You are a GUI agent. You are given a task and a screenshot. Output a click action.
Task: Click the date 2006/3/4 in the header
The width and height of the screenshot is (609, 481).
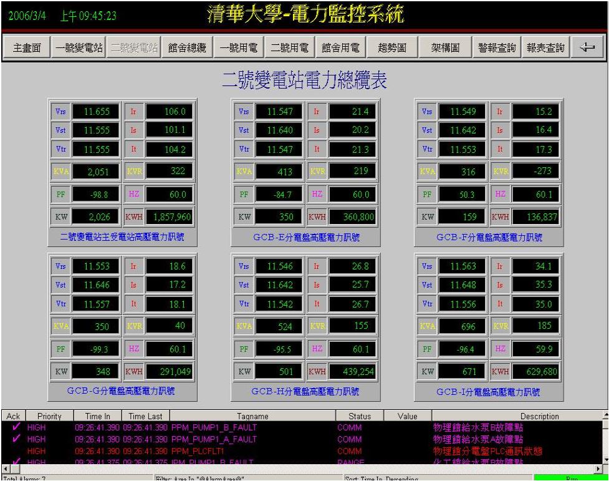point(27,16)
